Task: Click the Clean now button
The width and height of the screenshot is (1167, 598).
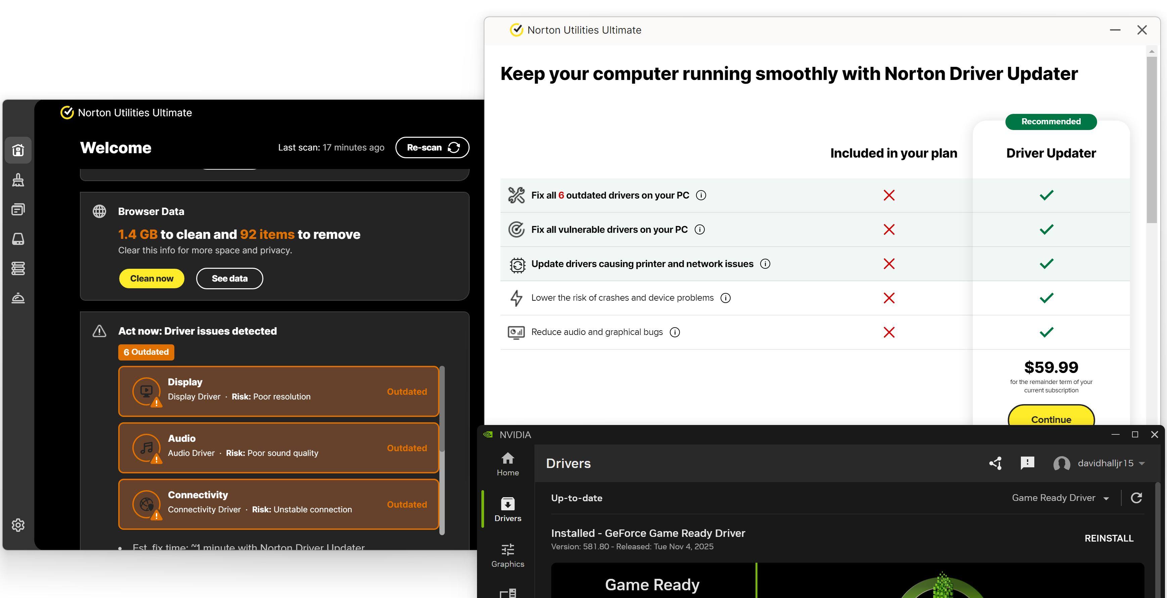Action: 151,278
